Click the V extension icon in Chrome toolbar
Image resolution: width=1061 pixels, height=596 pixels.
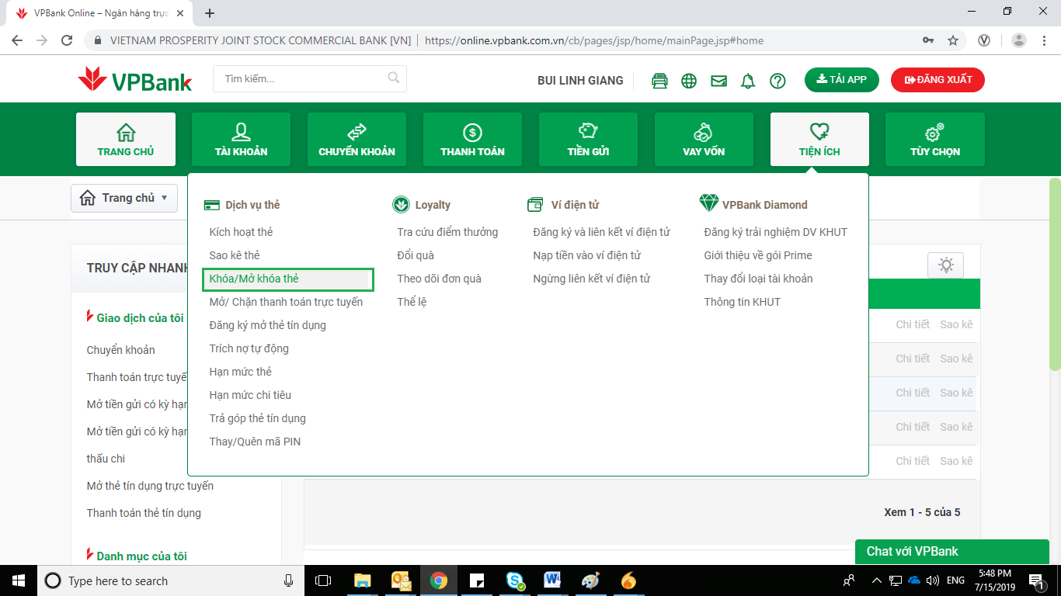coord(984,40)
